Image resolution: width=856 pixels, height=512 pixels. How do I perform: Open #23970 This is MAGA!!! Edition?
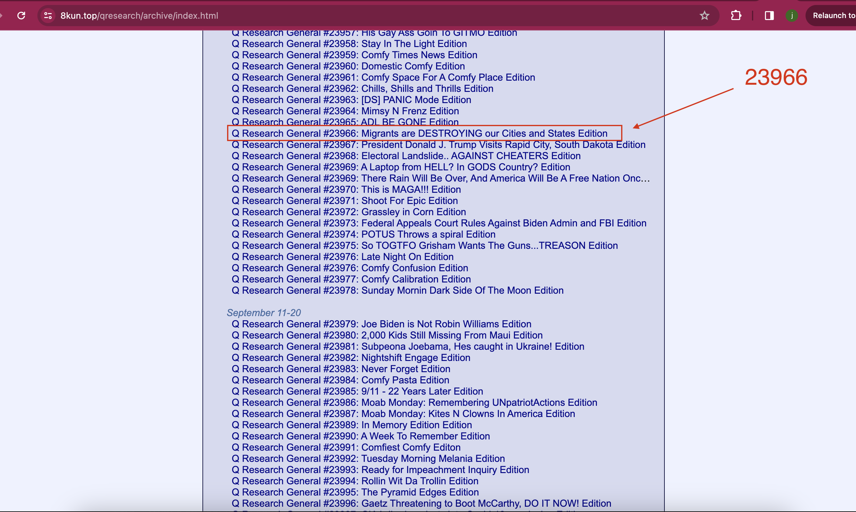[346, 189]
